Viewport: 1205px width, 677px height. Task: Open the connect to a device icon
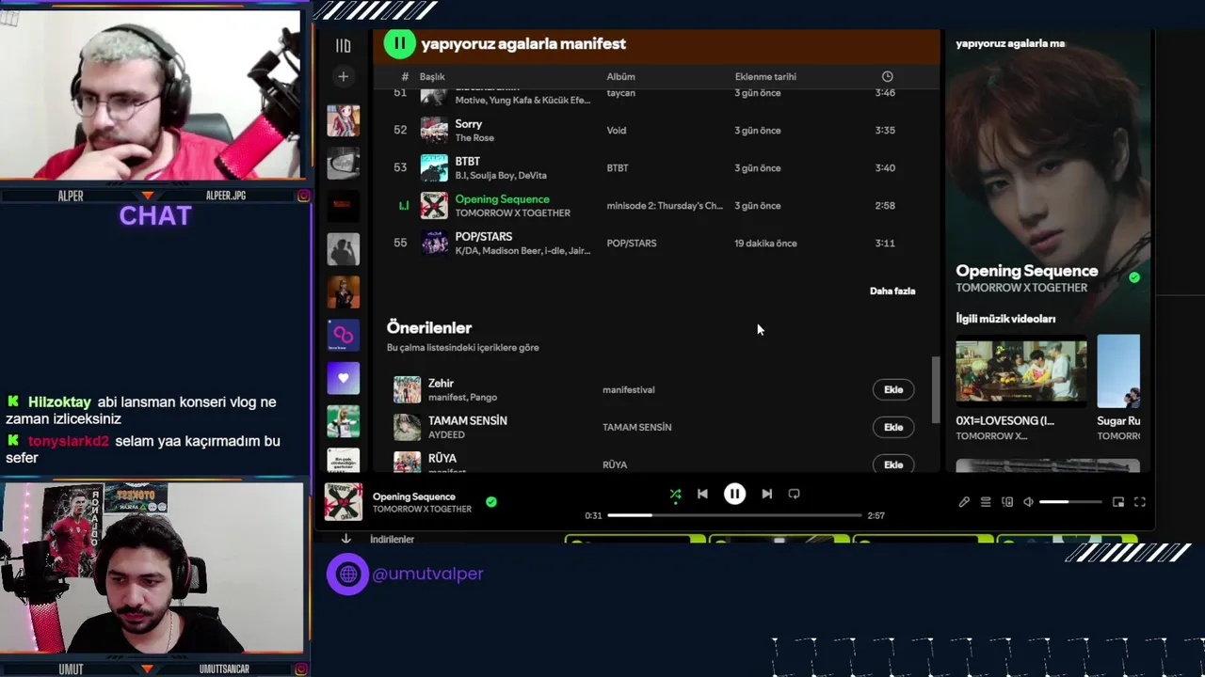tap(1007, 502)
